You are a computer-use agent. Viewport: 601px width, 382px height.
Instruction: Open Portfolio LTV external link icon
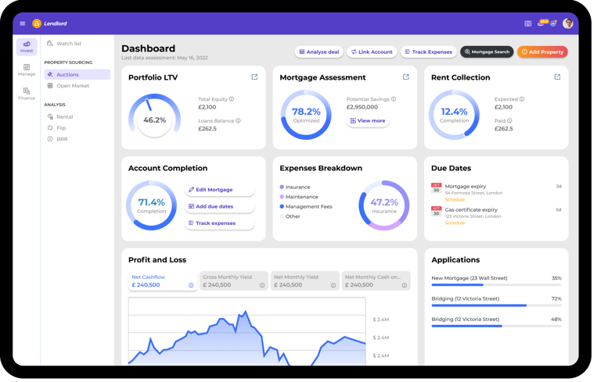pos(254,77)
